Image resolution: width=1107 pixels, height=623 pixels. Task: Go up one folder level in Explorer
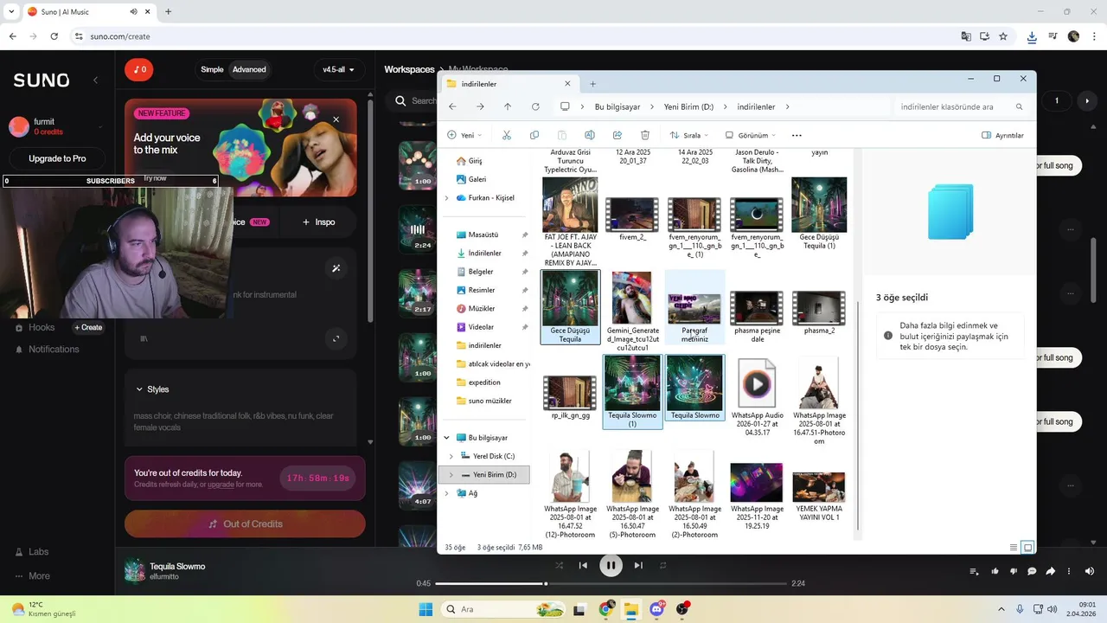click(508, 106)
